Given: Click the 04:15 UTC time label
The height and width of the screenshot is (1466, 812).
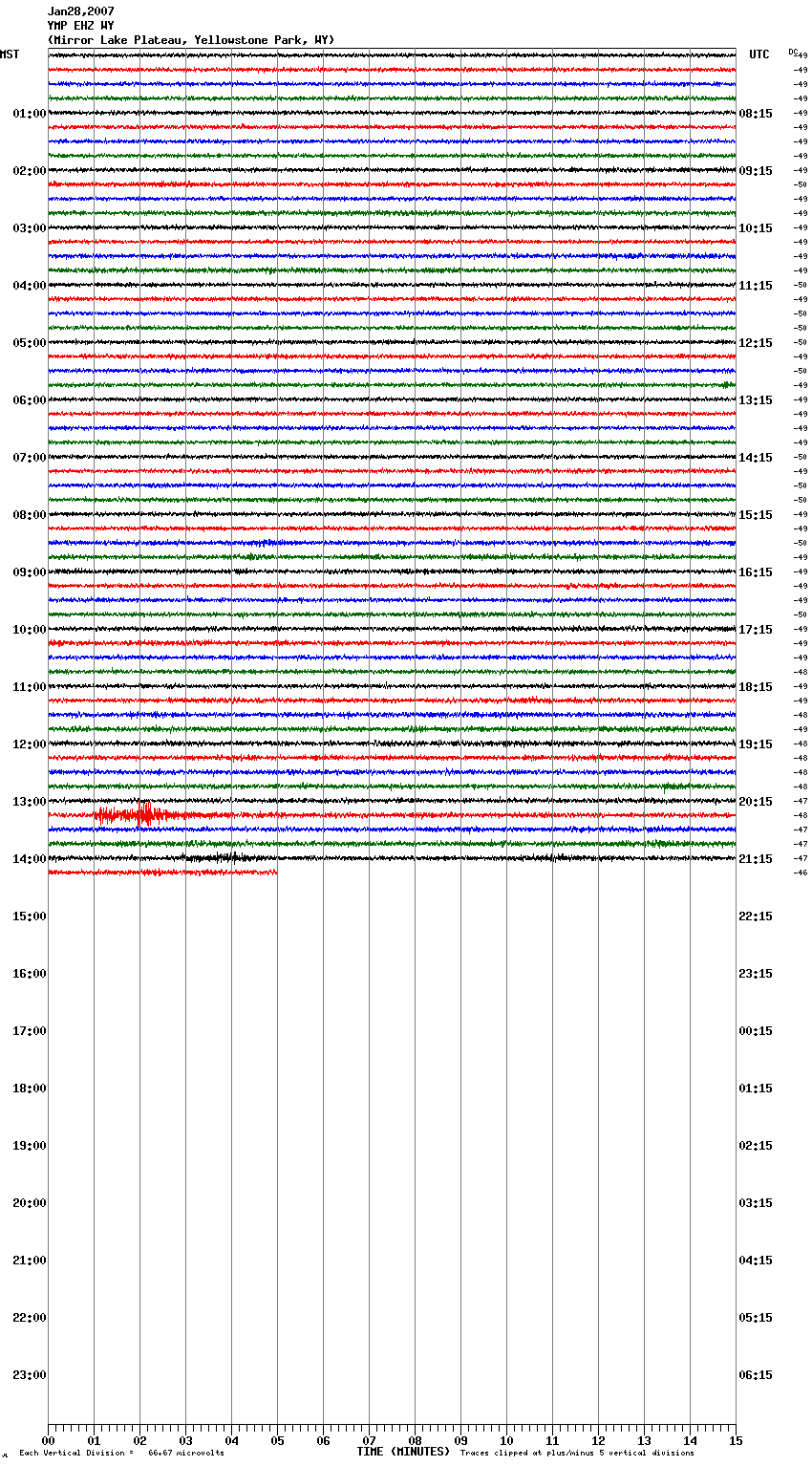Looking at the screenshot, I should 756,1261.
